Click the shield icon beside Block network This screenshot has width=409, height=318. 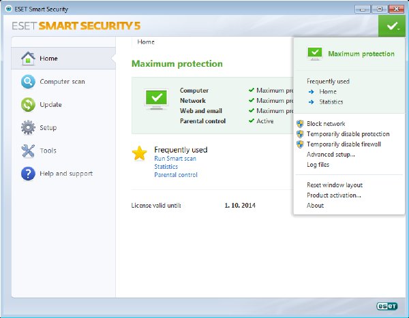[x=300, y=123]
